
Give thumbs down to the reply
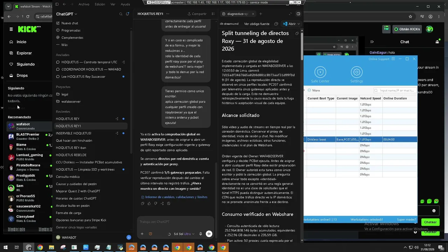coord(155,203)
